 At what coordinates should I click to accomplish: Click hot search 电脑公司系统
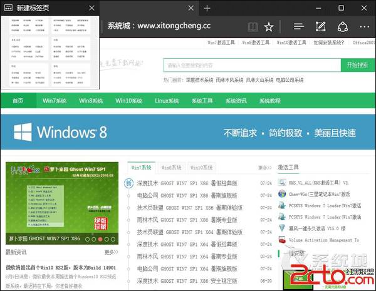(x=290, y=80)
